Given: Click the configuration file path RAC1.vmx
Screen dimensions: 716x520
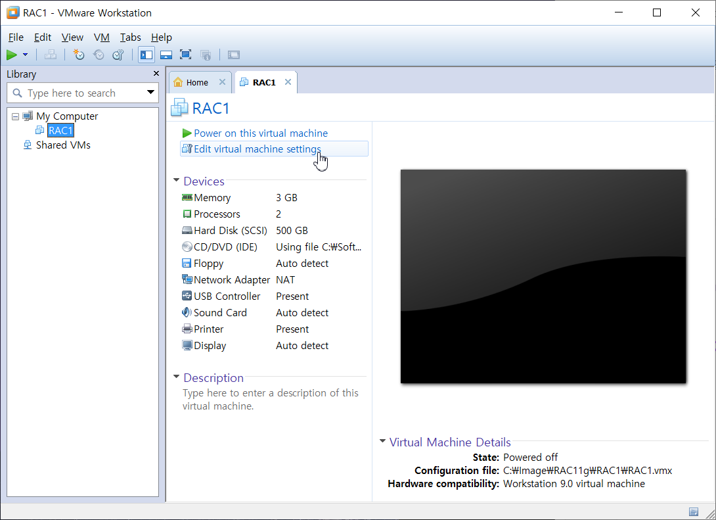Looking at the screenshot, I should [587, 471].
